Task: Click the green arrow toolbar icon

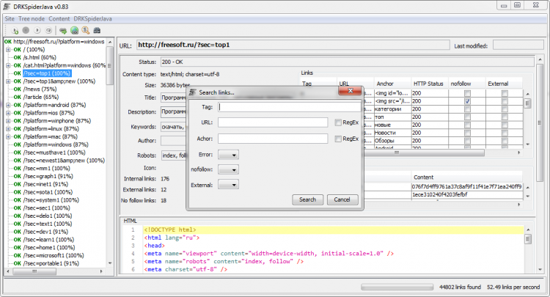Action: (x=63, y=30)
